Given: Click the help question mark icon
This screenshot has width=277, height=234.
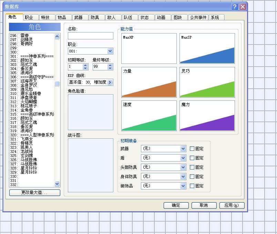Looking at the screenshot, I should tap(235, 7).
